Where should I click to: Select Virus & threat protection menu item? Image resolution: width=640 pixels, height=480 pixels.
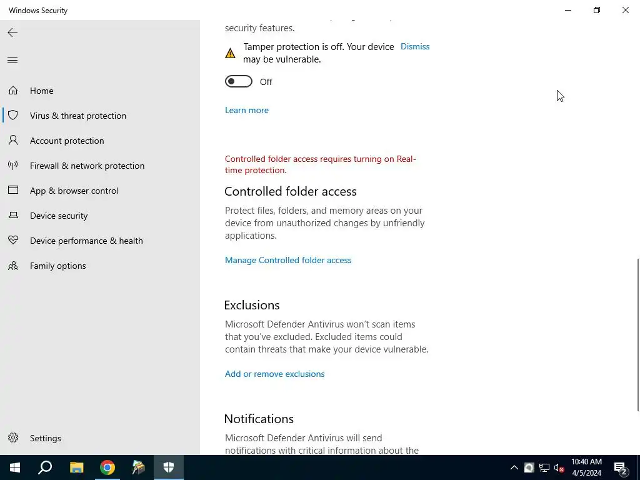(78, 116)
